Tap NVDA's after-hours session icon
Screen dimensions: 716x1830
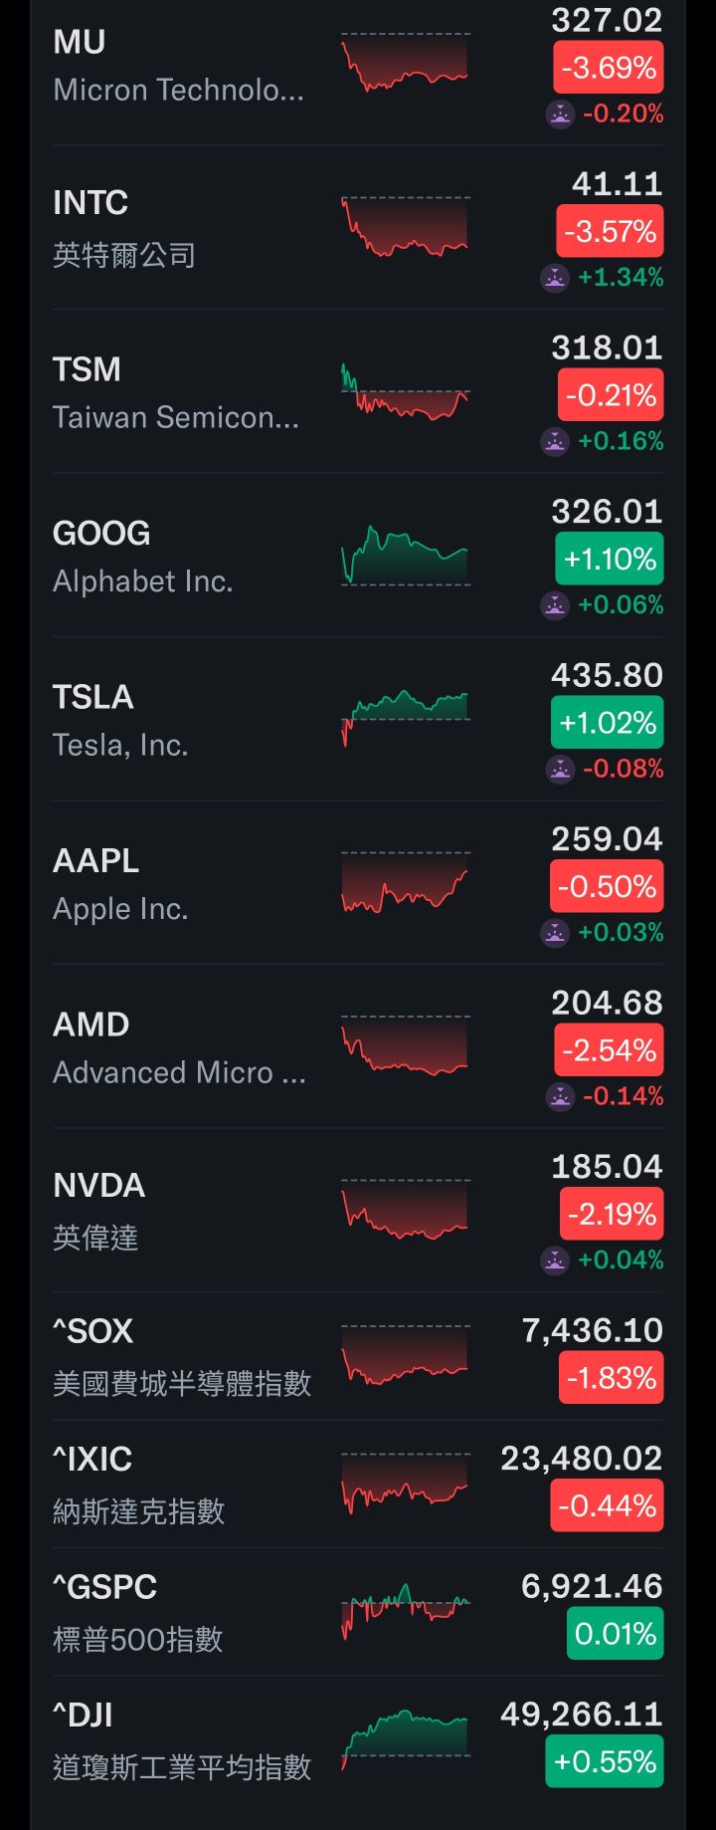tap(555, 1260)
